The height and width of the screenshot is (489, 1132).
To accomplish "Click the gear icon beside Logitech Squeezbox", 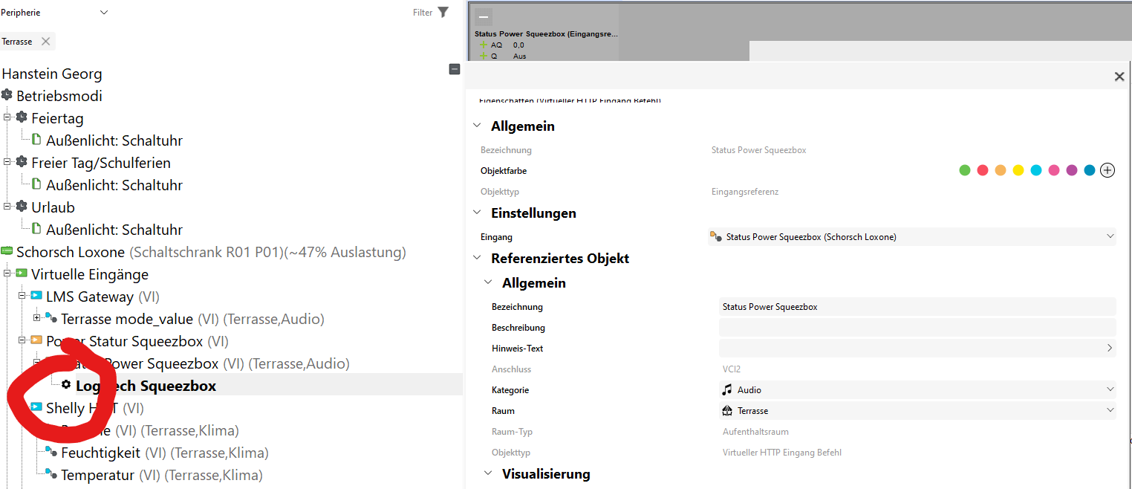I will point(67,385).
